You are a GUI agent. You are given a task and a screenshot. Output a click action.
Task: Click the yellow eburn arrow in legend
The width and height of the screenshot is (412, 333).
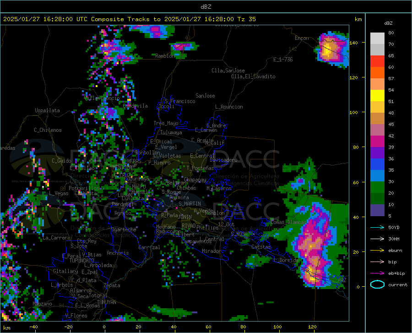[x=377, y=251]
